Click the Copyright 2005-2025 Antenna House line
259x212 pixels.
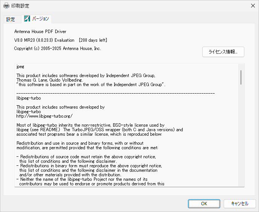(x=58, y=48)
